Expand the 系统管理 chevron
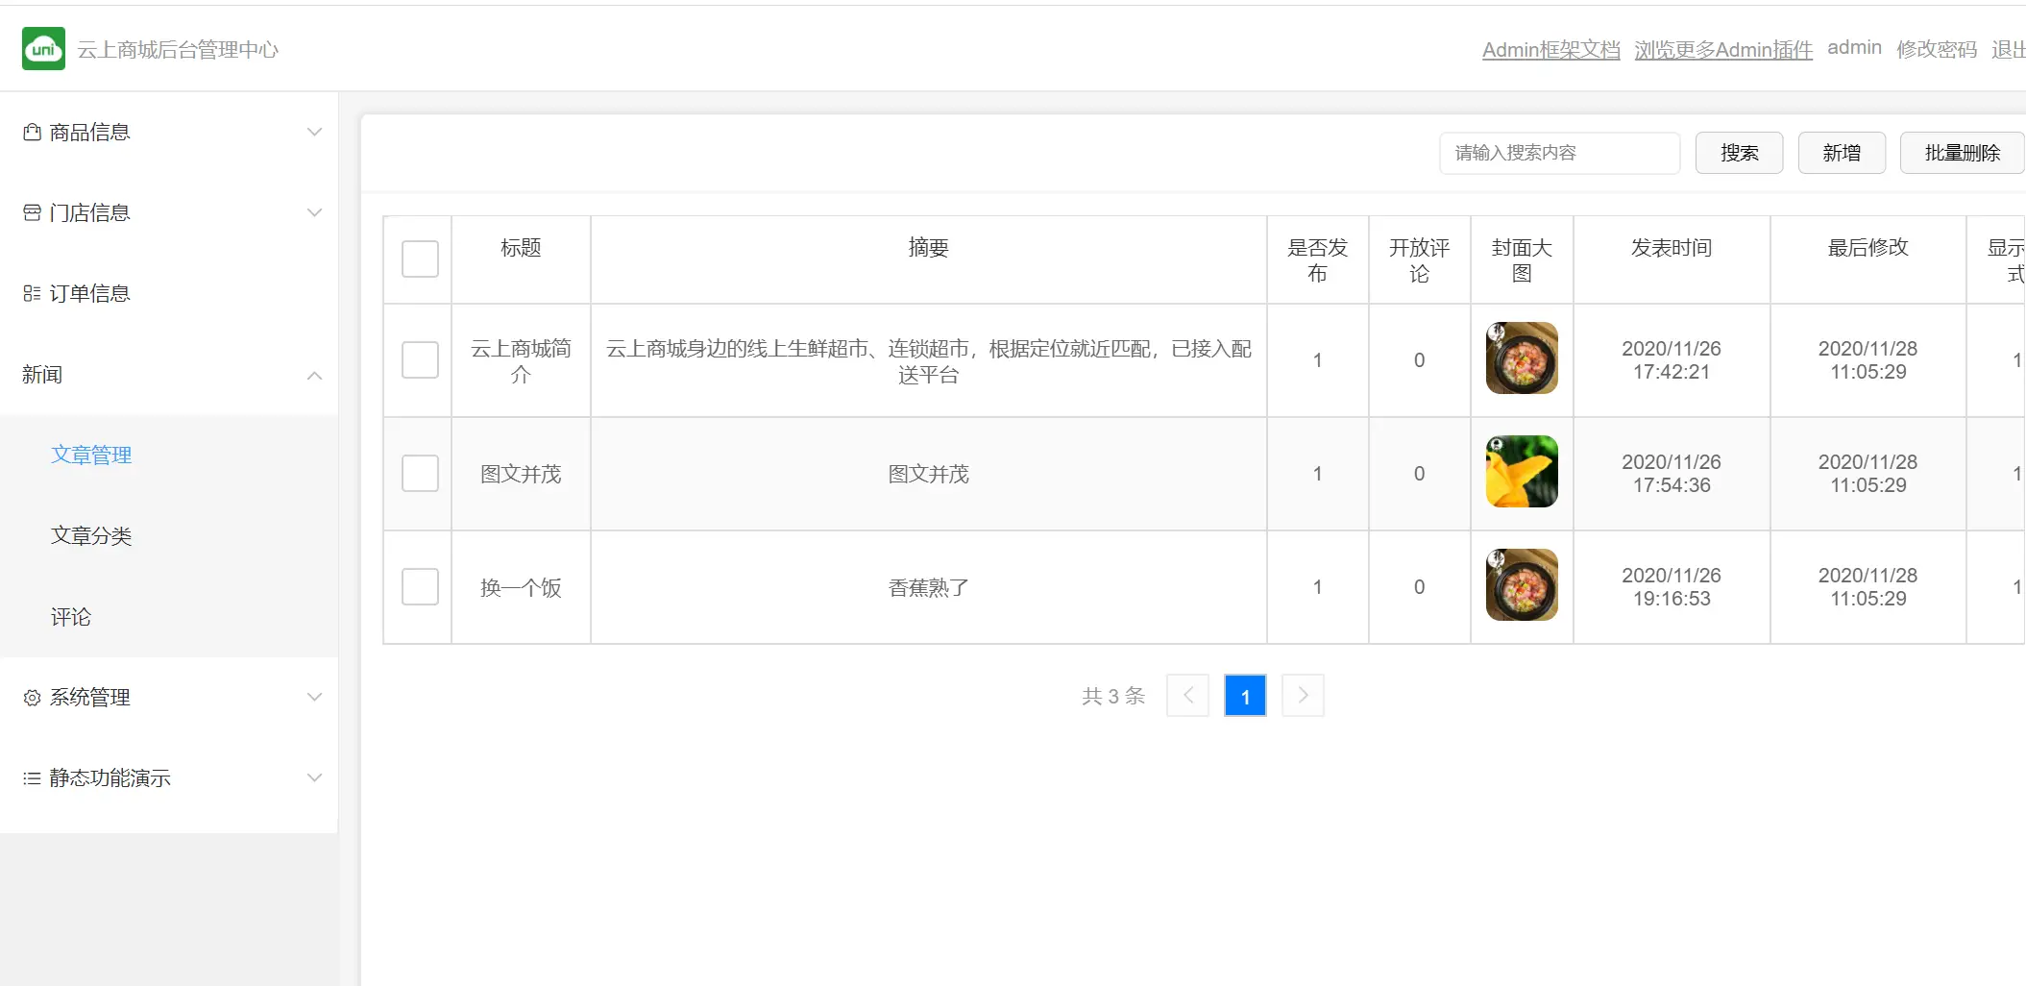 click(314, 698)
